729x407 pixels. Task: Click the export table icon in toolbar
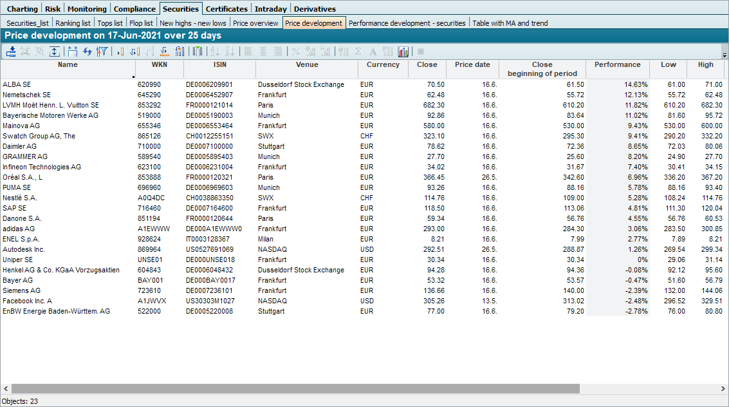(x=12, y=52)
